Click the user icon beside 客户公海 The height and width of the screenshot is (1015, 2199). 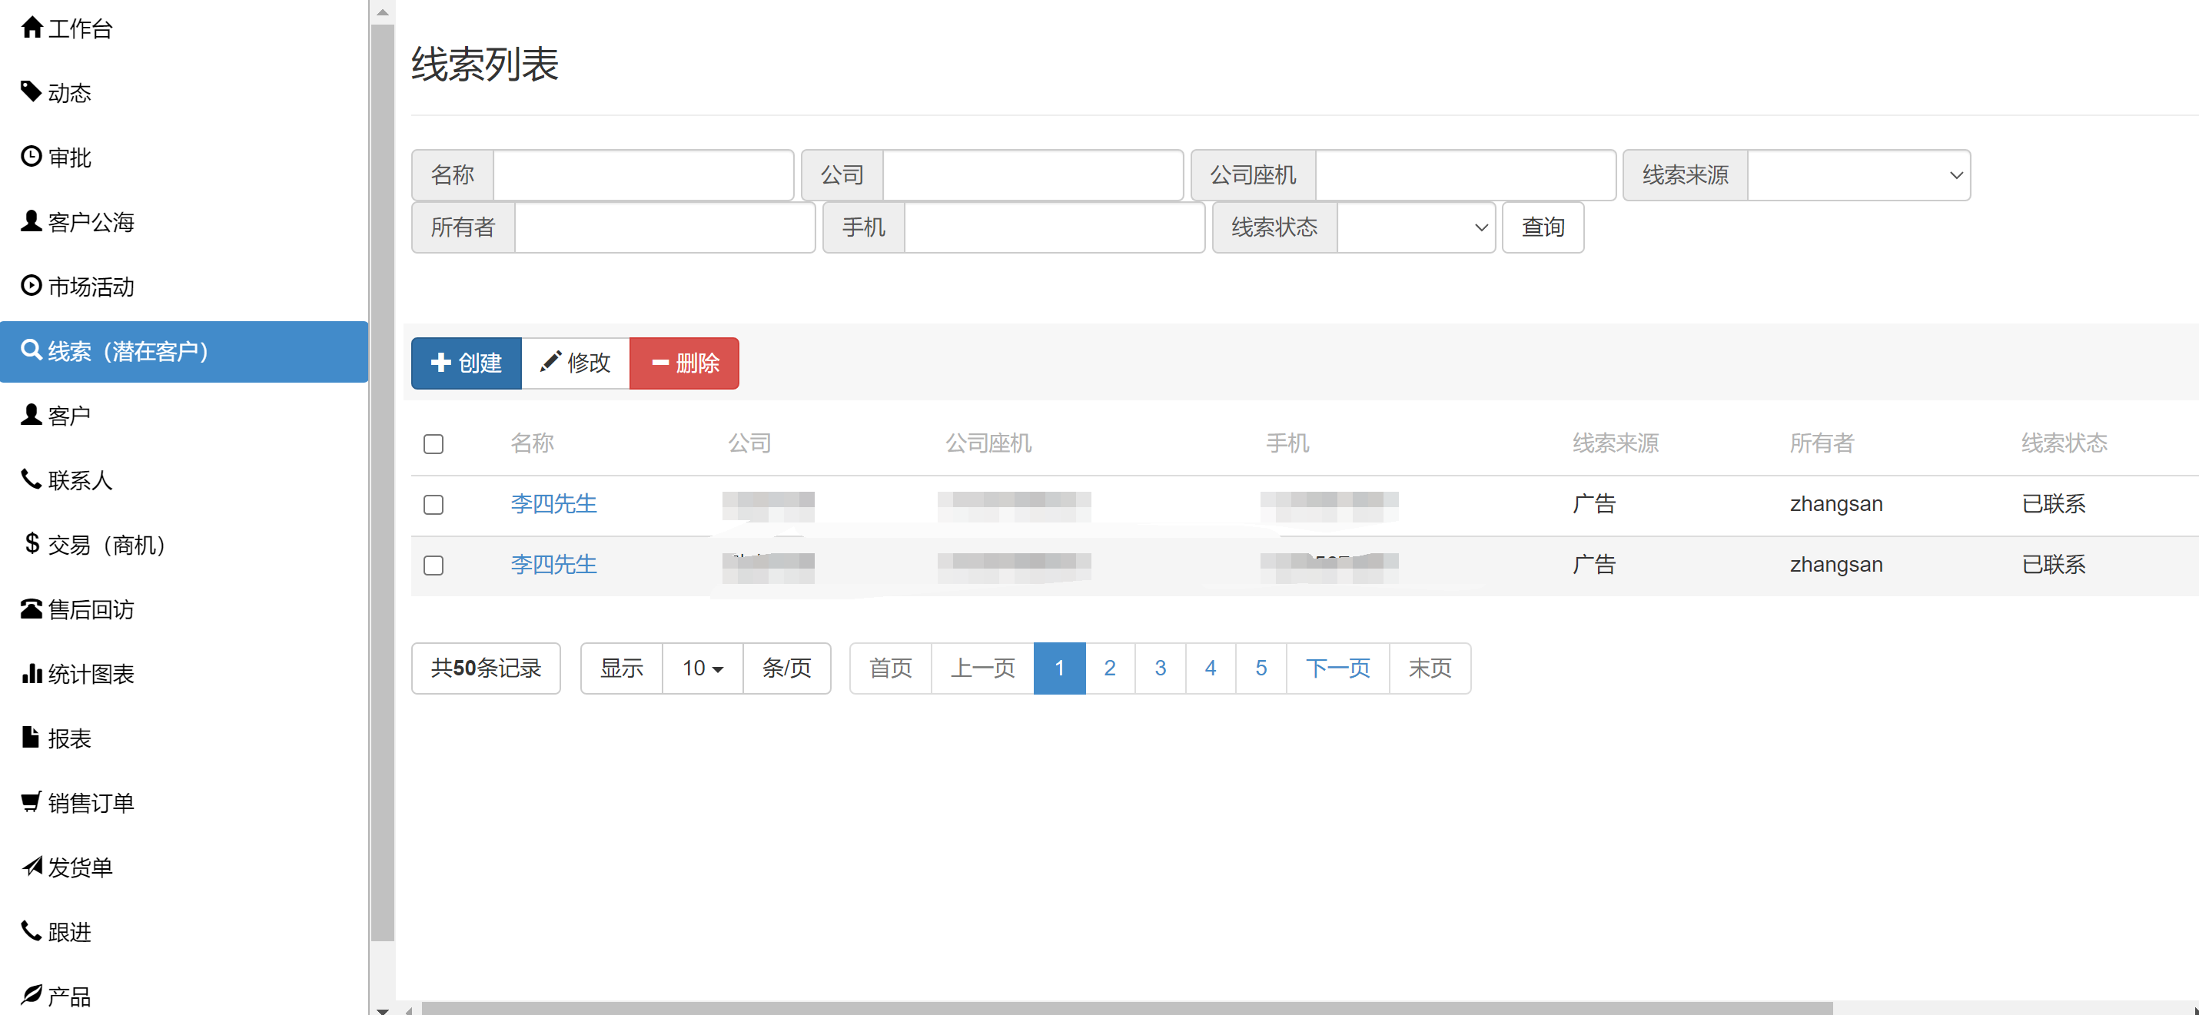[x=32, y=221]
